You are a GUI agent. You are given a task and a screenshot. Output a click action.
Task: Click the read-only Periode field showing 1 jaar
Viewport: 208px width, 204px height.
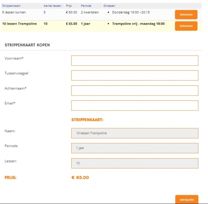click(135, 148)
